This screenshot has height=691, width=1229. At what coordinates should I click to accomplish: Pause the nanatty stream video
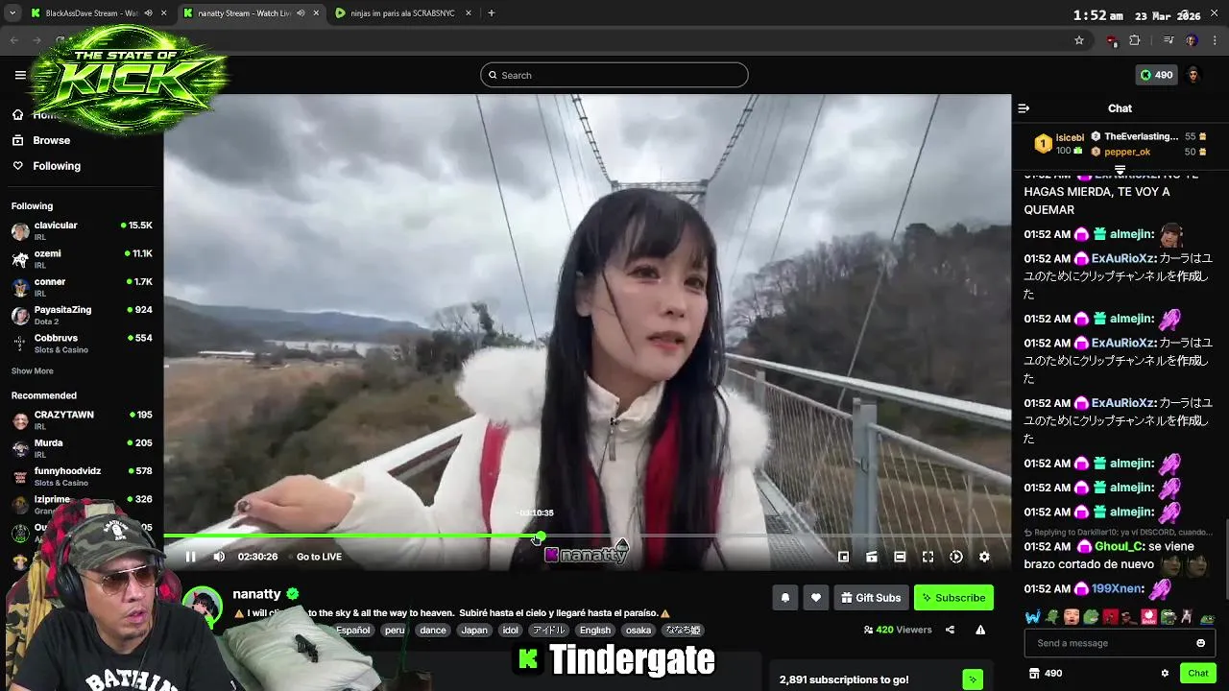point(190,557)
